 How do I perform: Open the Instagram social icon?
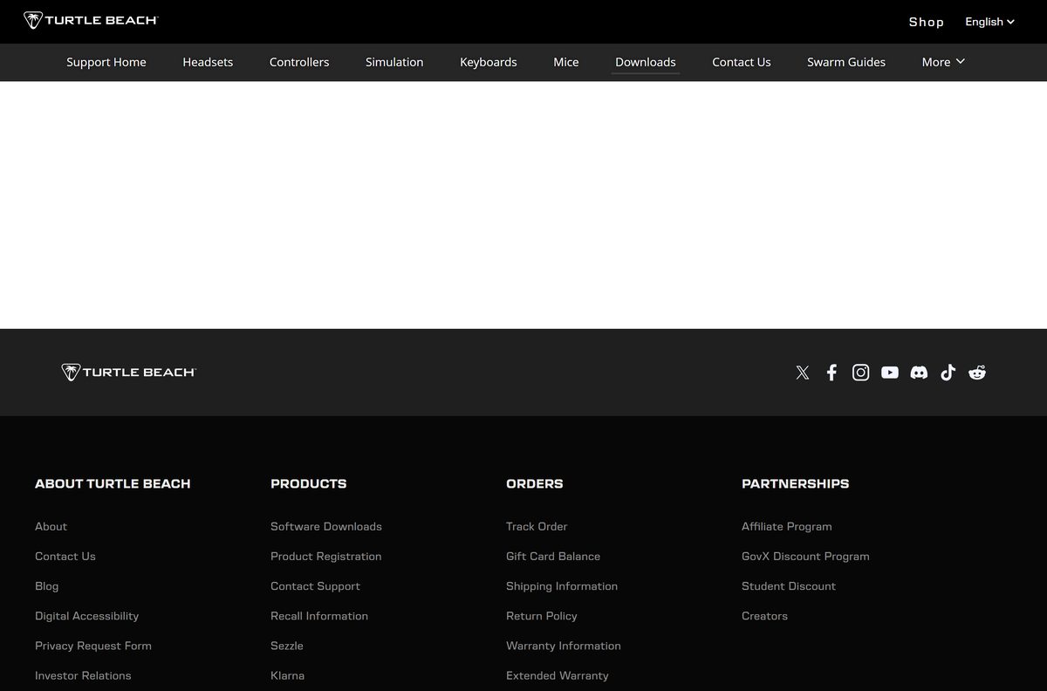click(860, 373)
